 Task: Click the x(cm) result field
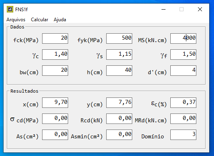point(55,103)
